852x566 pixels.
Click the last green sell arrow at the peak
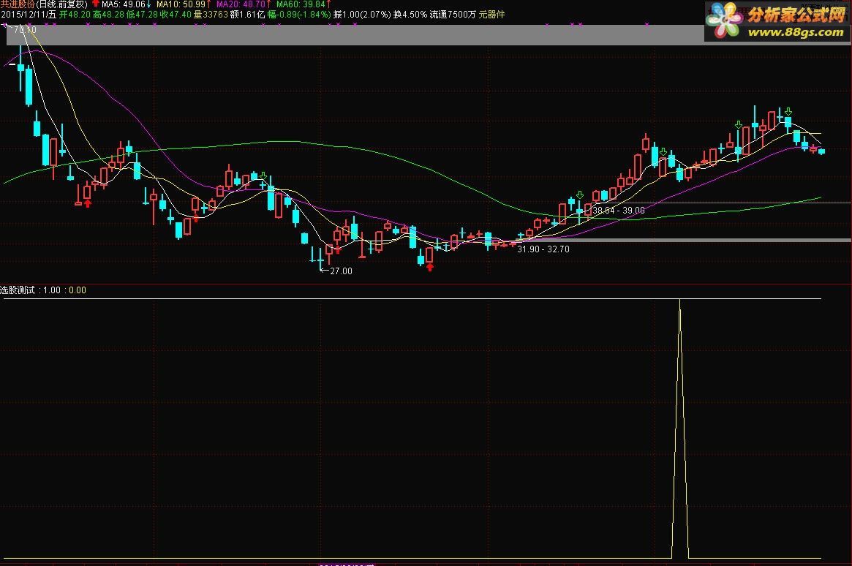coord(788,111)
